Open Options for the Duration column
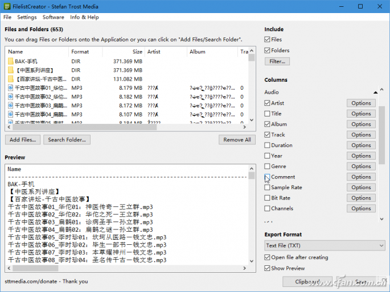This screenshot has width=390, height=292. point(361,145)
